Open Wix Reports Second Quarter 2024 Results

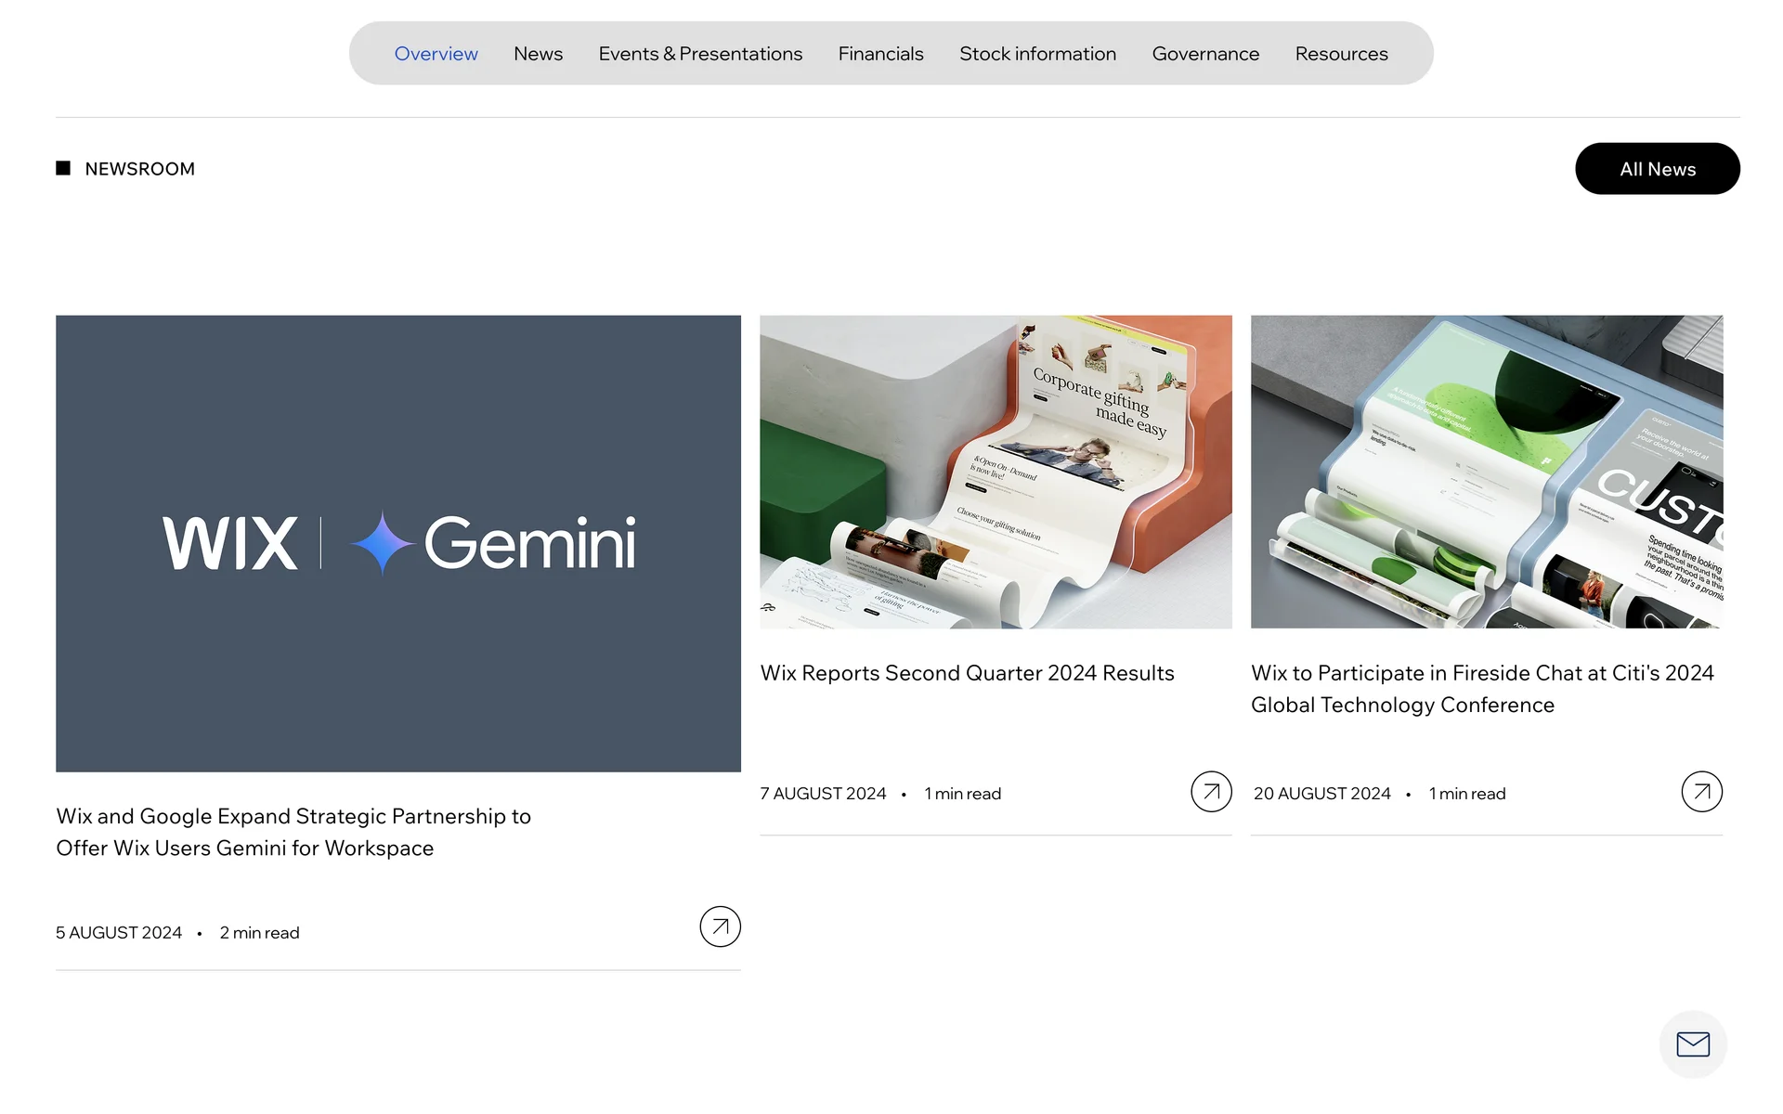point(967,673)
